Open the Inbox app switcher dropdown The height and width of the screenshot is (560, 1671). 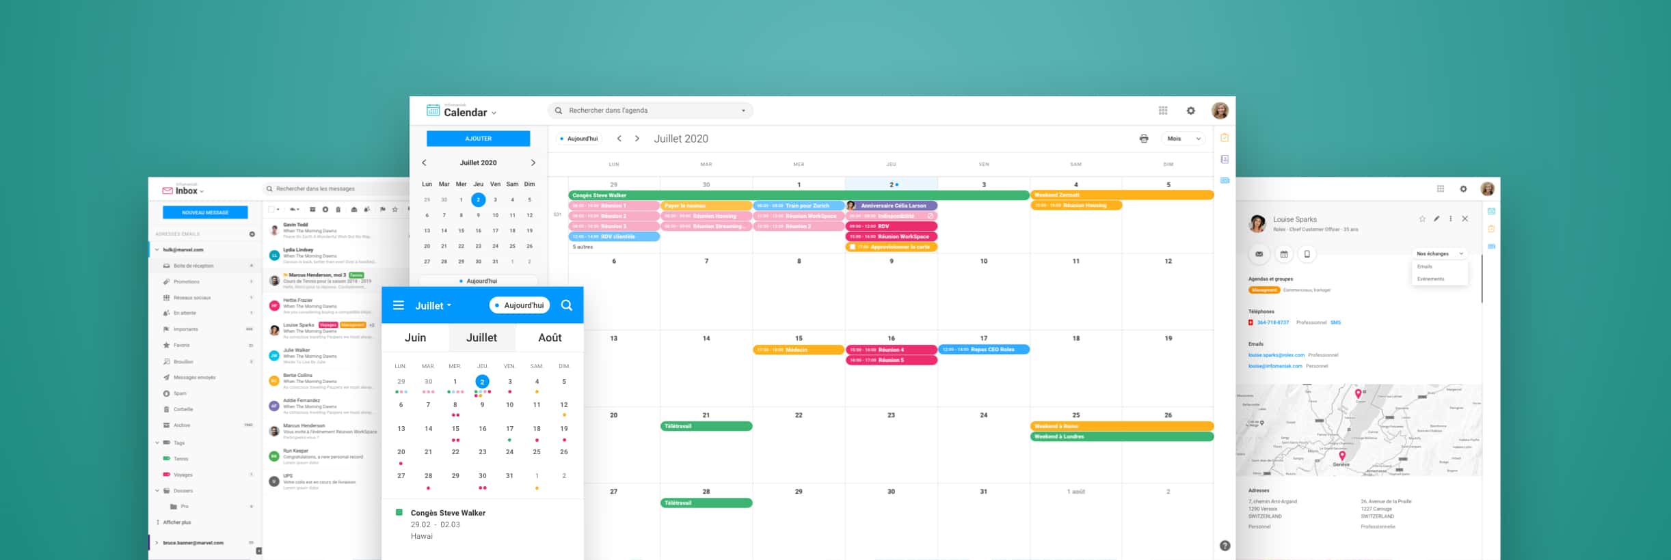tap(202, 192)
